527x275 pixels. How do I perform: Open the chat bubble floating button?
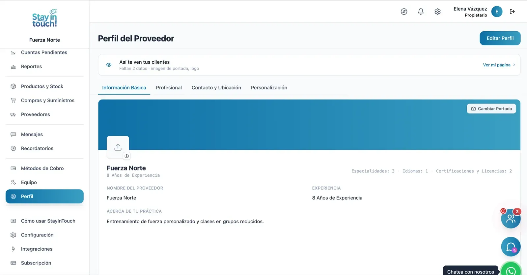coord(511,247)
